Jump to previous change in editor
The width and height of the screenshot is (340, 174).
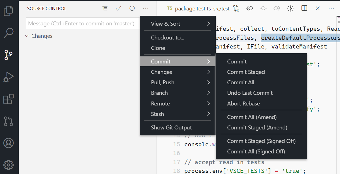click(x=249, y=8)
